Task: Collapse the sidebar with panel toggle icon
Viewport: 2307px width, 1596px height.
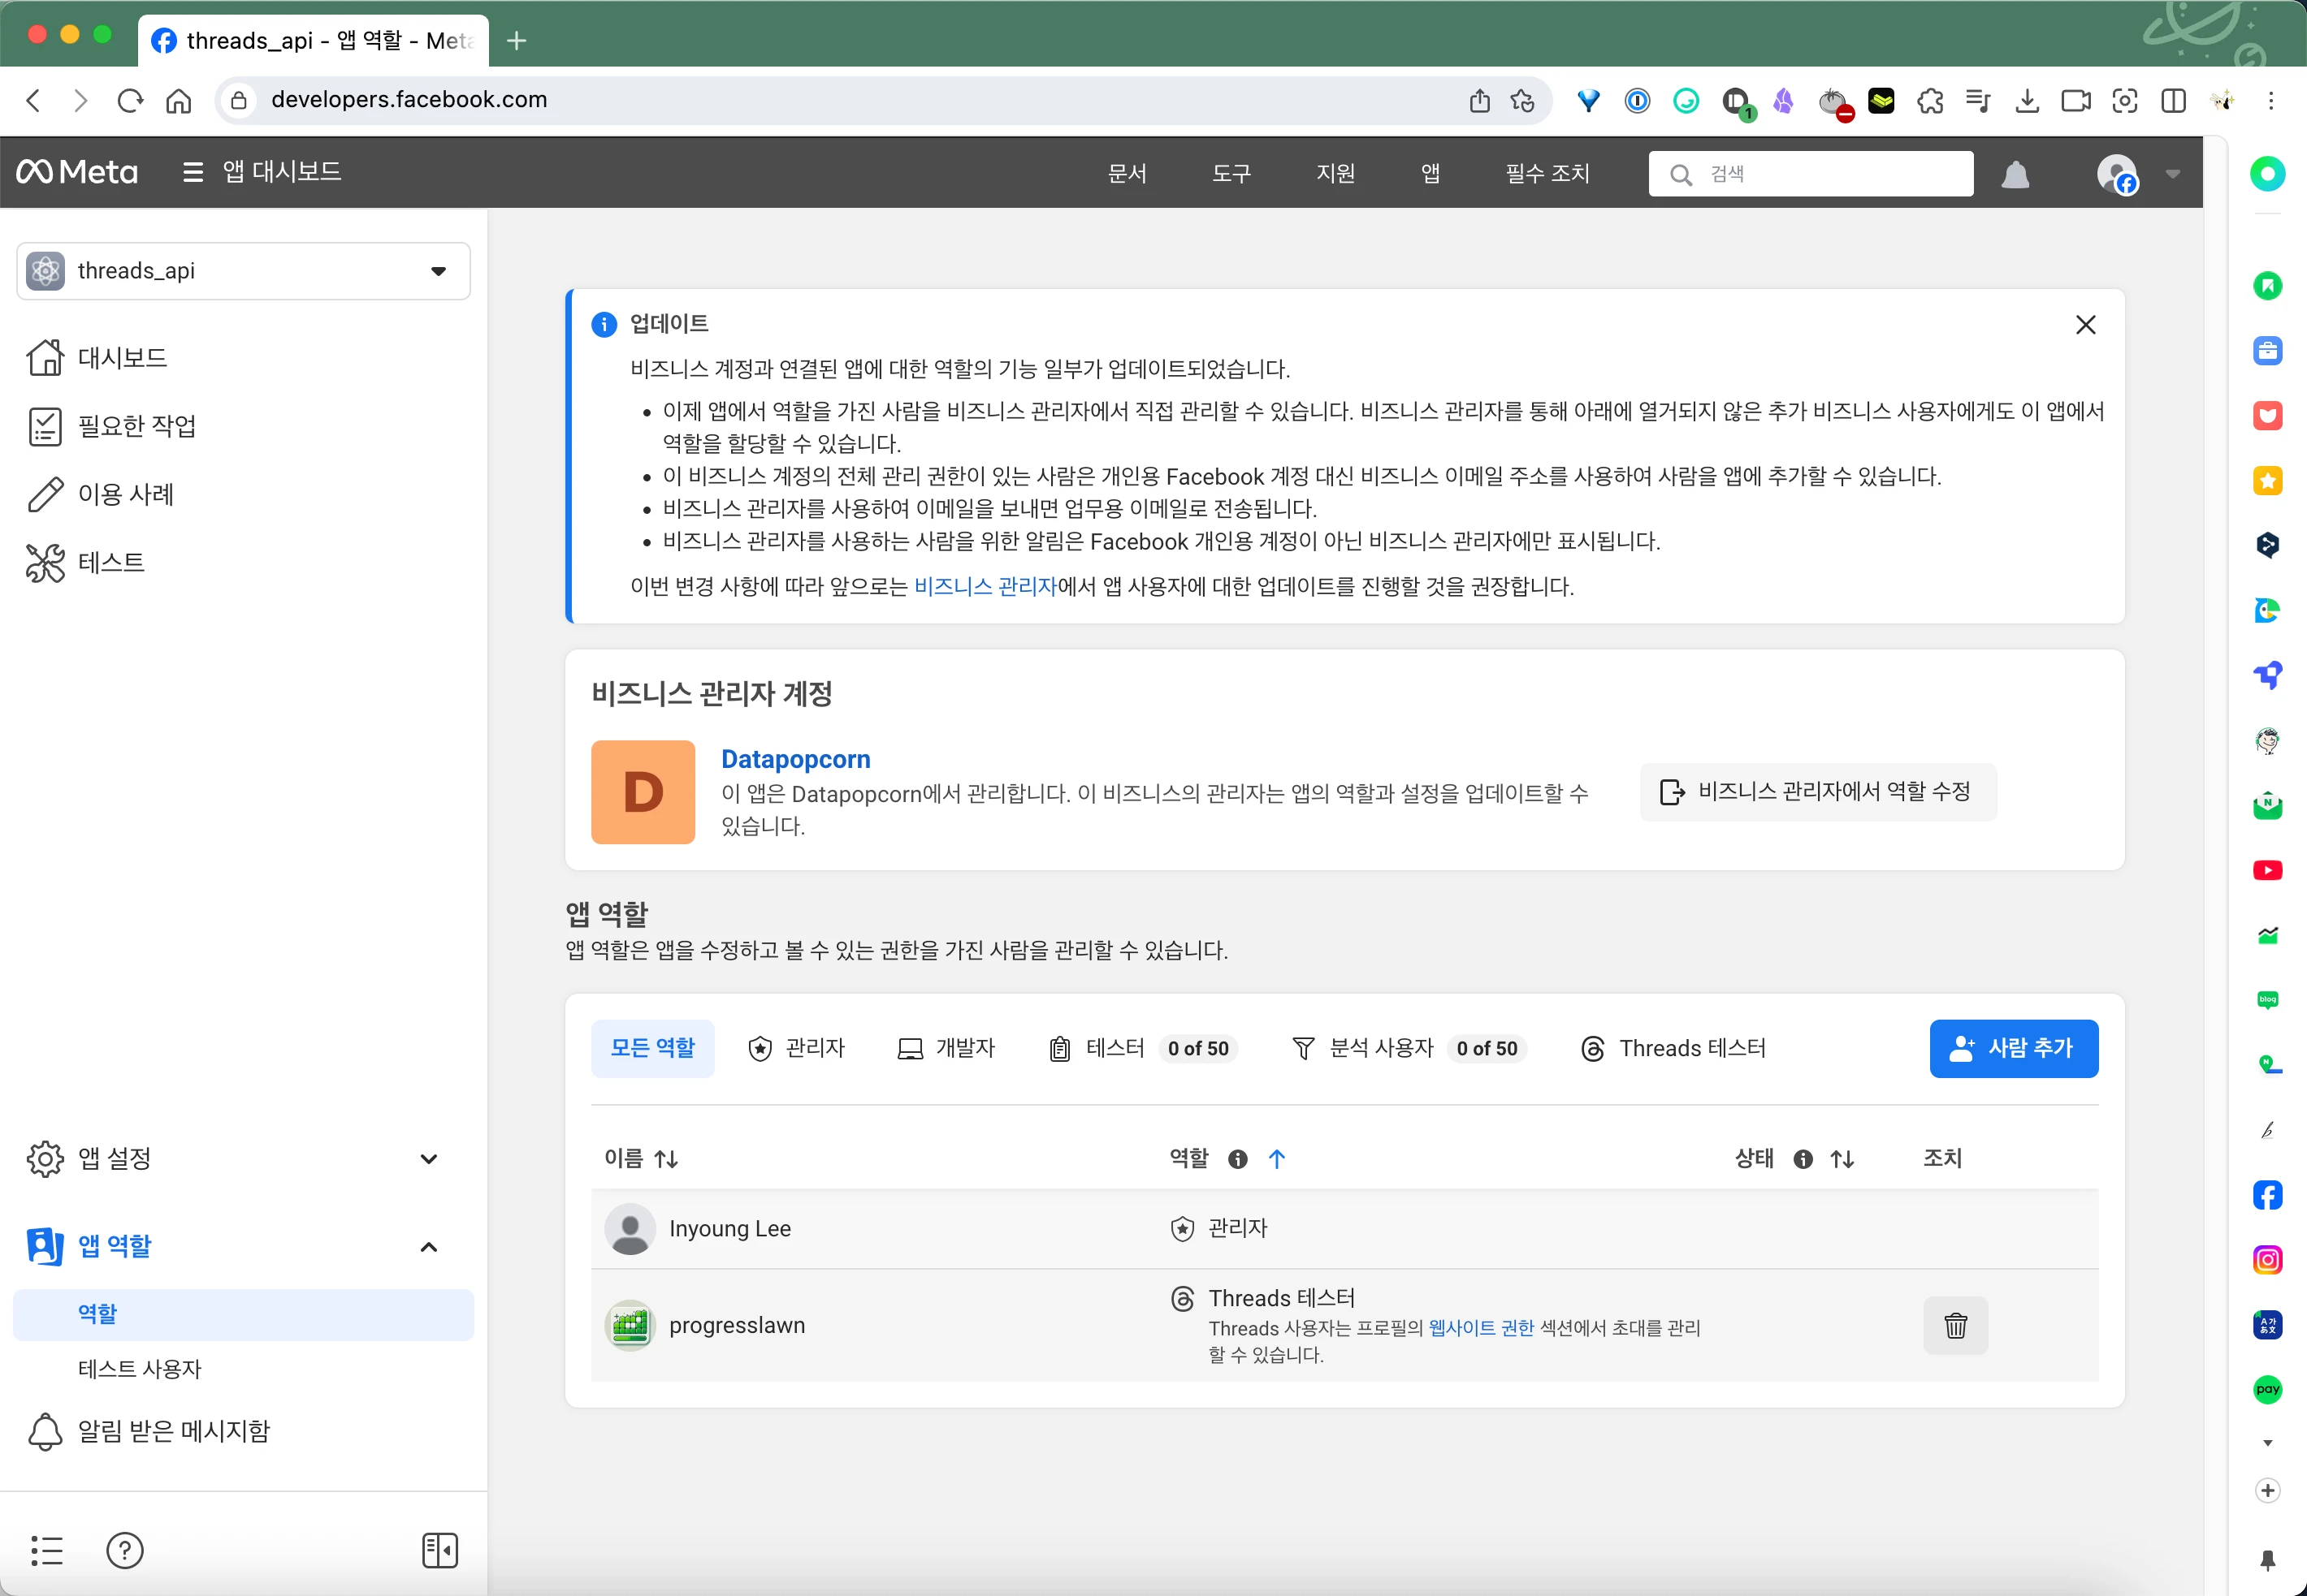Action: click(x=440, y=1550)
